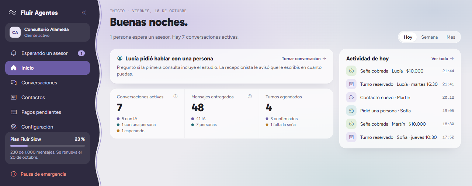Click calendar icon for Sofía's turno reservado
Viewport: 472px width, 186px height.
351,137
